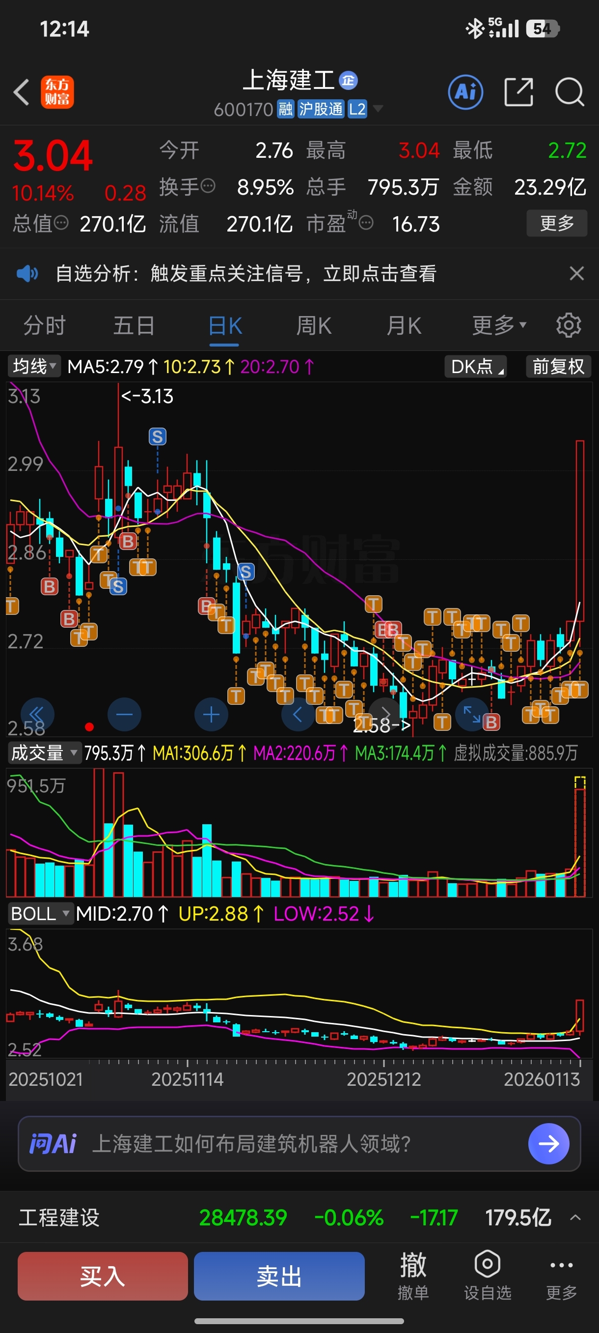The image size is (599, 1333).
Task: Tap the latest dashed volume bar
Action: [x=580, y=836]
